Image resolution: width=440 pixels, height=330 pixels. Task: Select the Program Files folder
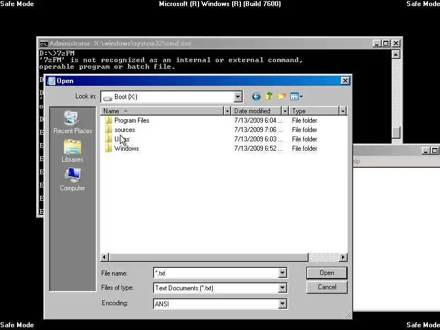coord(131,120)
